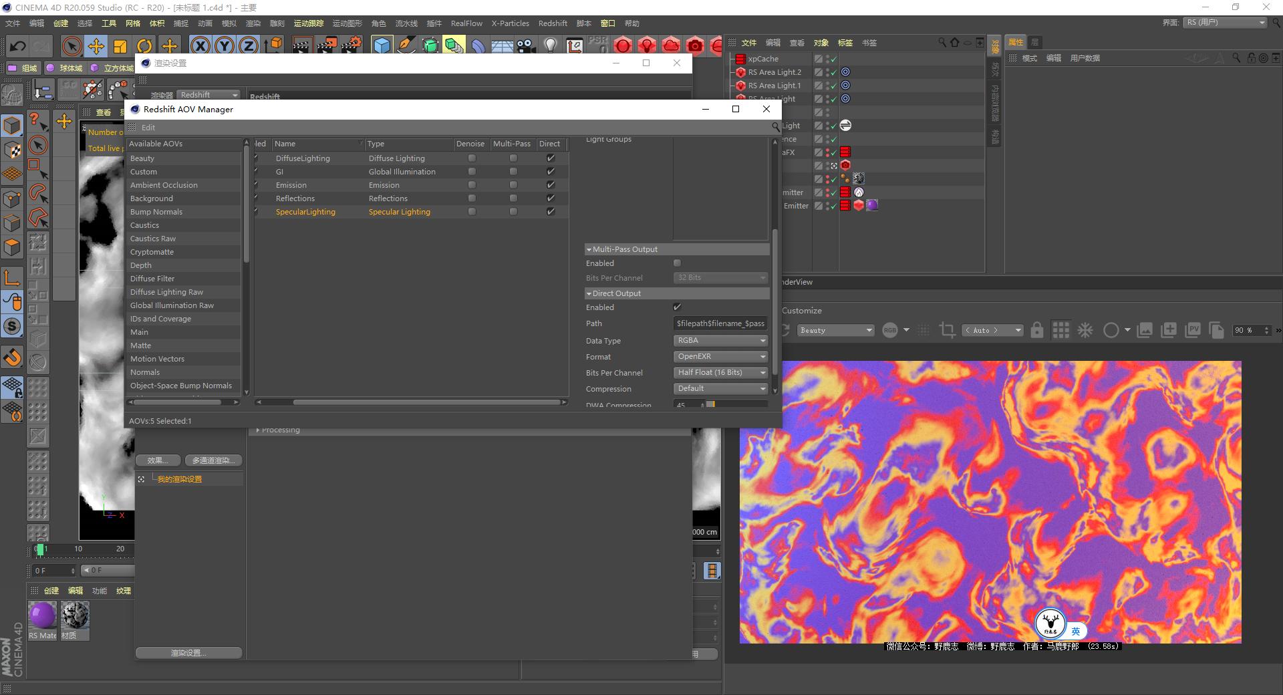Lock the X axis with its toolbar icon

point(200,45)
